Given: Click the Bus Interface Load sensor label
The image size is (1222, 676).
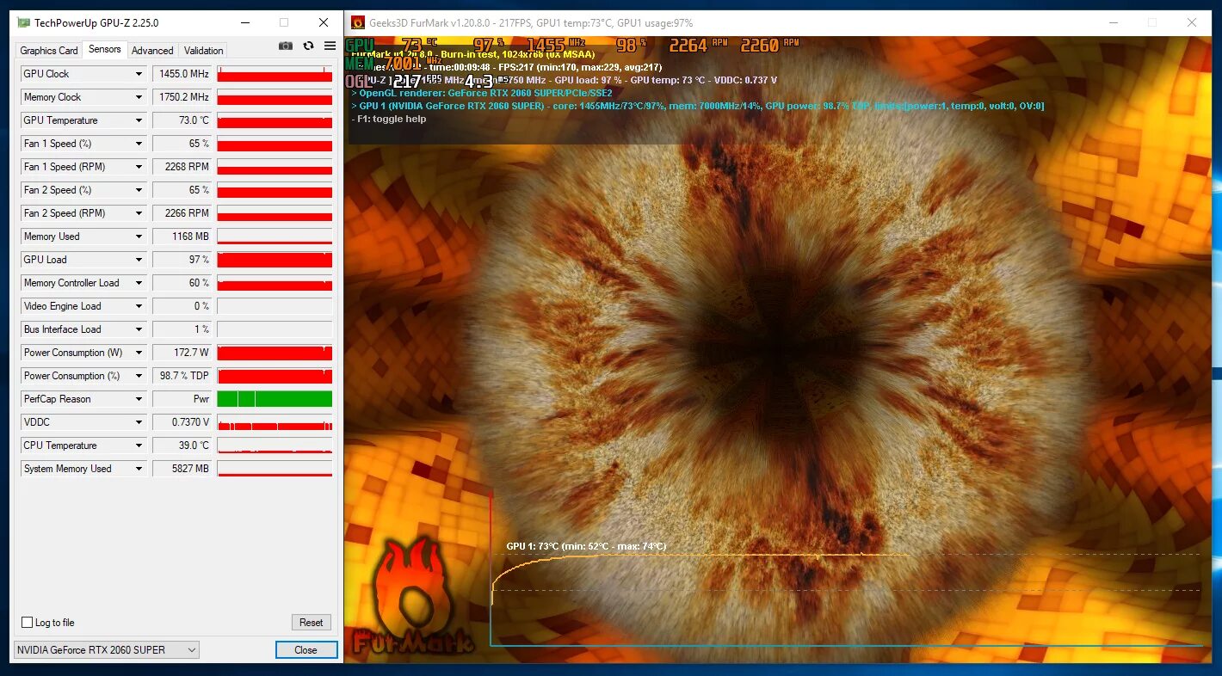Looking at the screenshot, I should pyautogui.click(x=63, y=329).
